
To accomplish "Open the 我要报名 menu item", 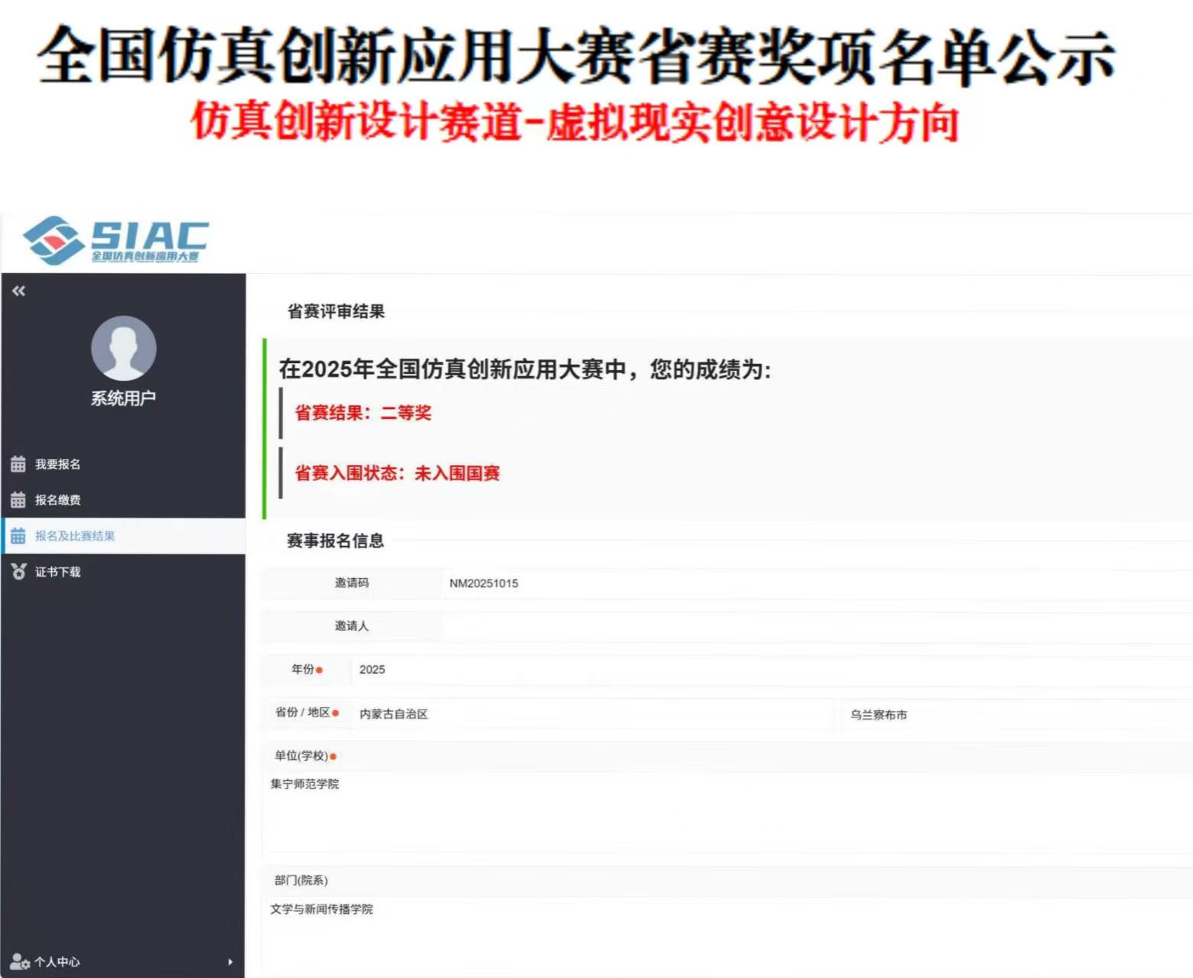I will (x=58, y=464).
